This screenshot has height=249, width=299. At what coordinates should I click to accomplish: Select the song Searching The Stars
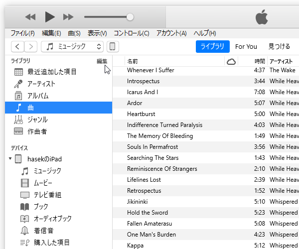point(153,158)
